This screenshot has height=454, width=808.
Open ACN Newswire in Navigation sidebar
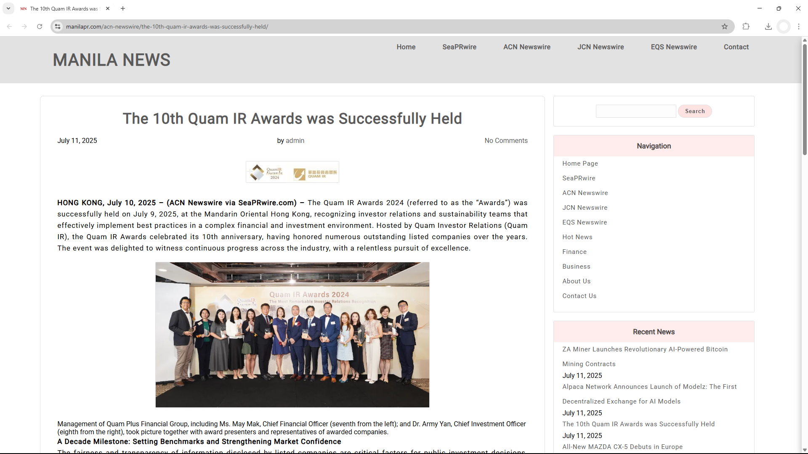click(x=585, y=193)
